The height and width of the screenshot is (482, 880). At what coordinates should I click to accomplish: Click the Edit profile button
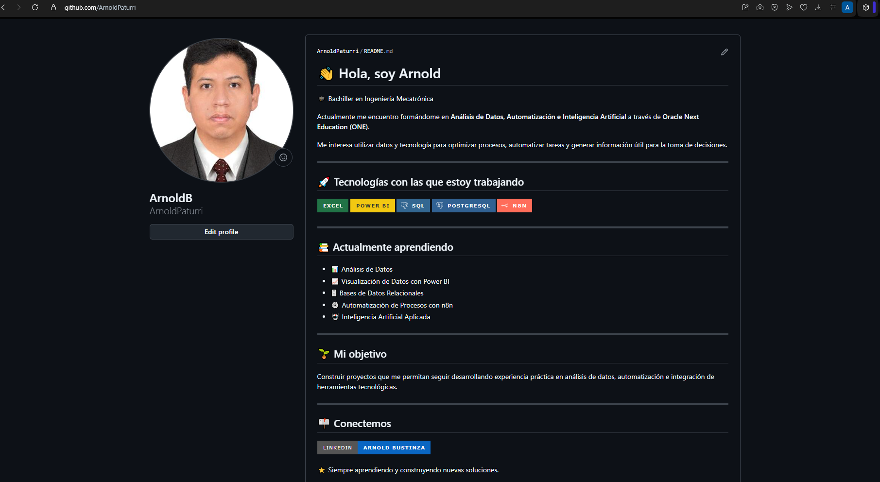click(x=222, y=232)
